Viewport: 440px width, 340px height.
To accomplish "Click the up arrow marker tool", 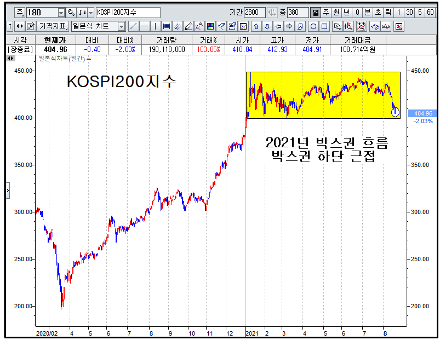I will (x=256, y=26).
